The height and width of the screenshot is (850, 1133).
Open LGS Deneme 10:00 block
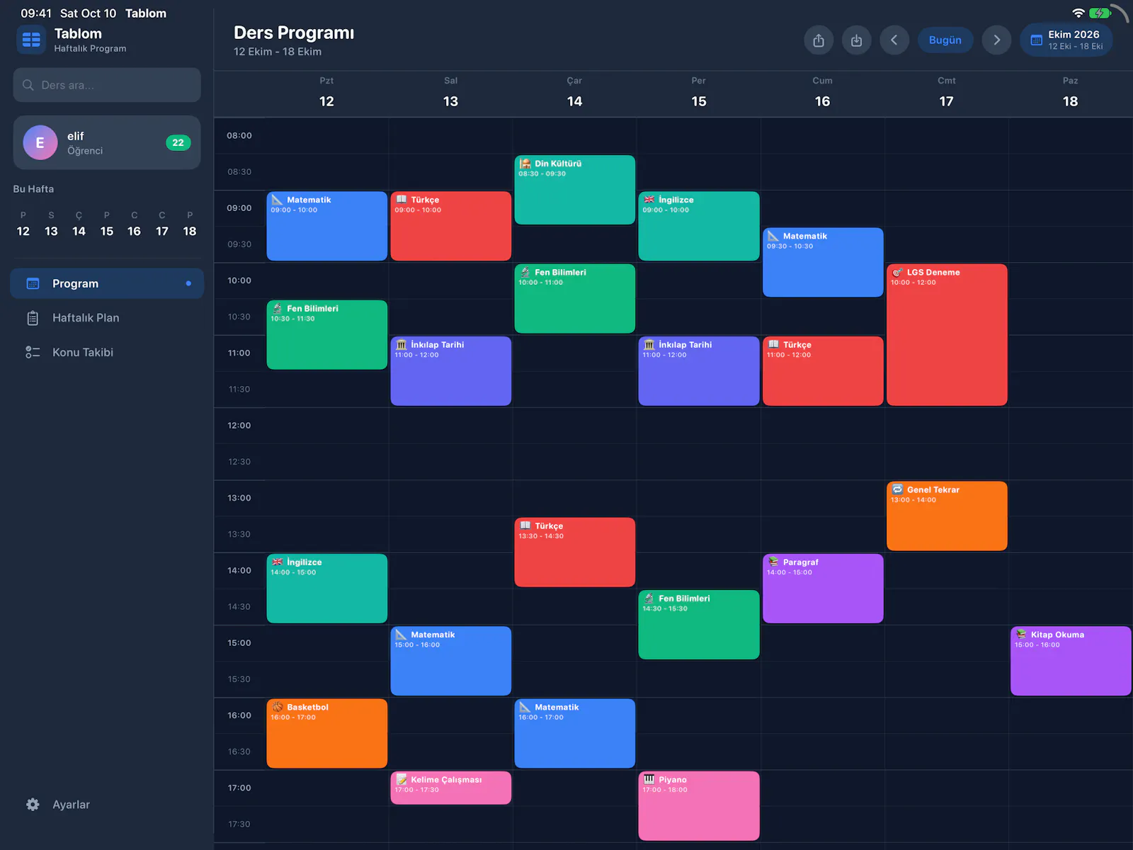pos(947,335)
